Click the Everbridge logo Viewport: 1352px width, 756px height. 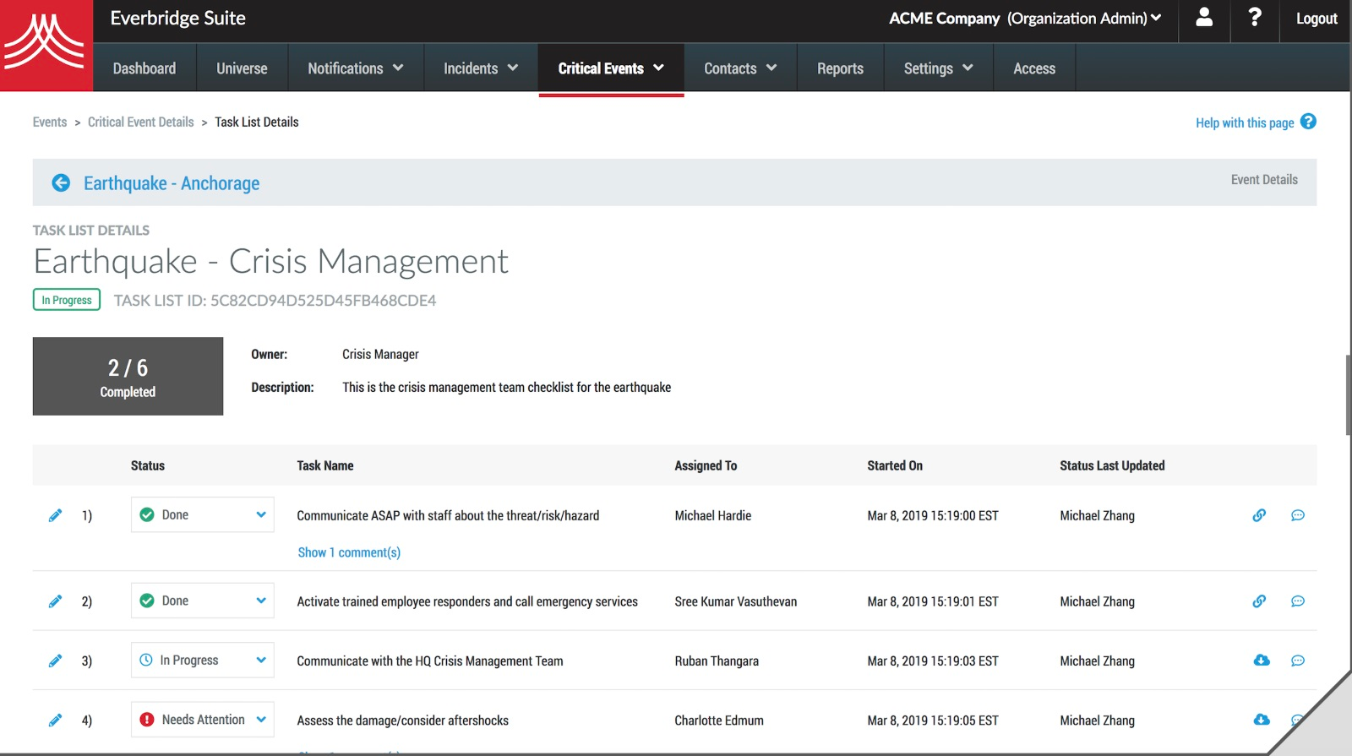coord(46,45)
